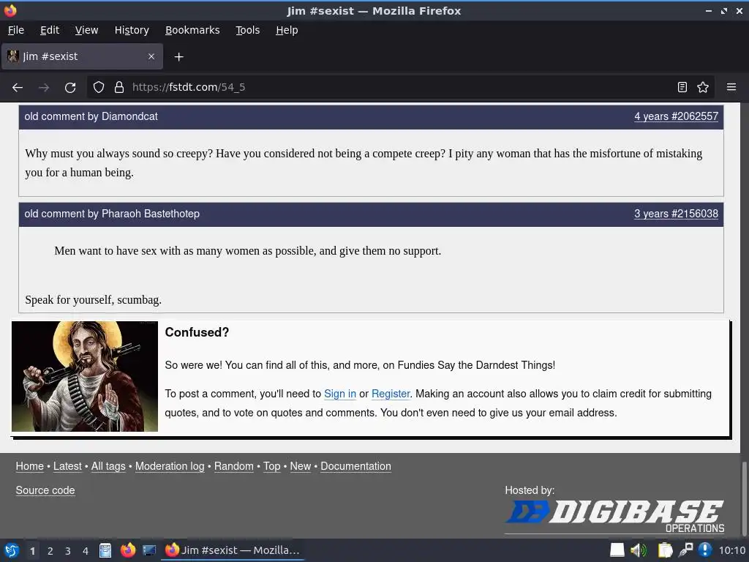749x562 pixels.
Task: Open the Top footer link
Action: click(x=272, y=466)
